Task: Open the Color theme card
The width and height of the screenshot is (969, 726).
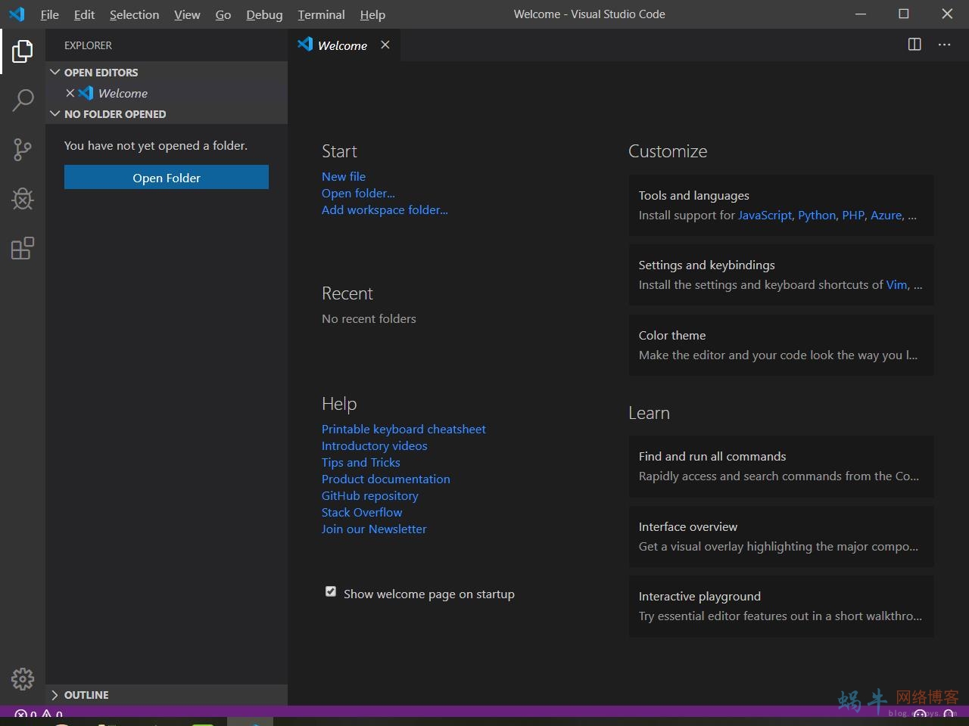Action: 781,346
